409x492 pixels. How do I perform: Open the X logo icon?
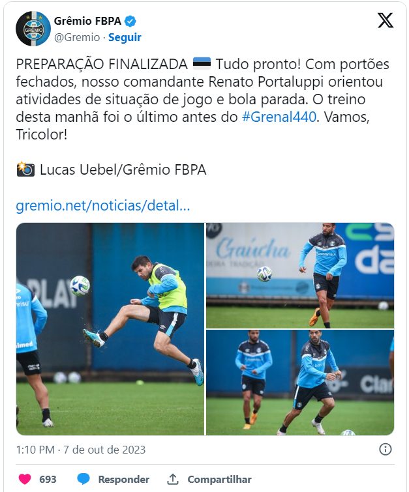385,20
